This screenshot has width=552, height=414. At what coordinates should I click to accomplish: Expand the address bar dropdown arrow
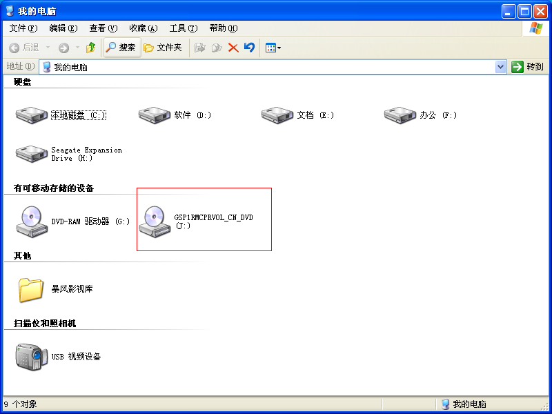(500, 67)
